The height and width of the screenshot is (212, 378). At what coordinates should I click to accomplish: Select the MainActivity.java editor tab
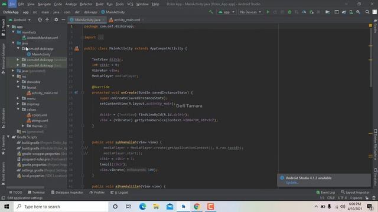pyautogui.click(x=87, y=19)
